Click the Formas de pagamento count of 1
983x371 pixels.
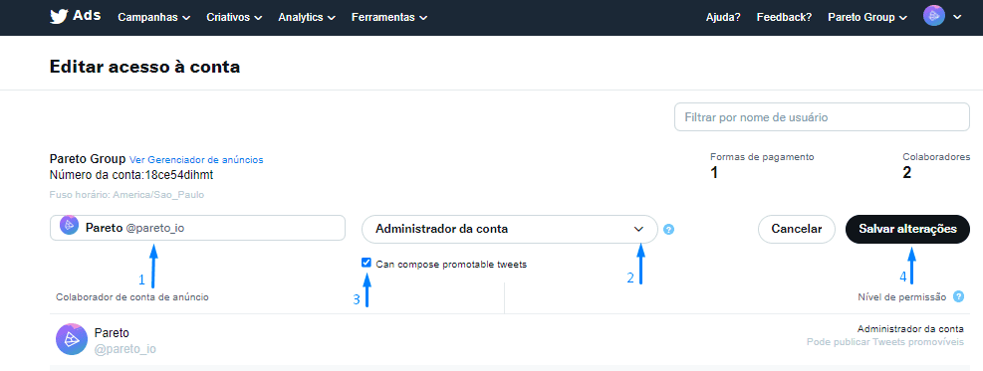point(713,173)
